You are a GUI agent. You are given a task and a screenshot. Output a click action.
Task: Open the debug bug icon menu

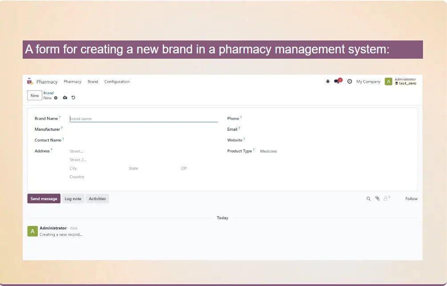pyautogui.click(x=328, y=81)
